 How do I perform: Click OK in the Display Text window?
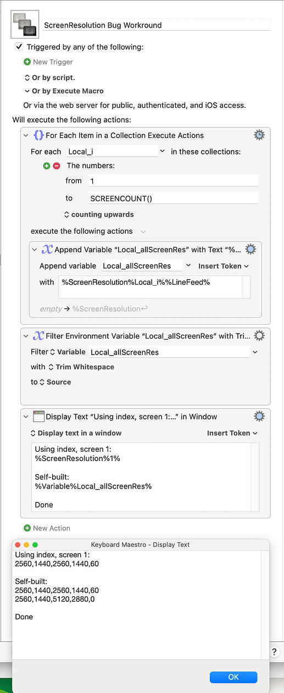click(x=233, y=677)
